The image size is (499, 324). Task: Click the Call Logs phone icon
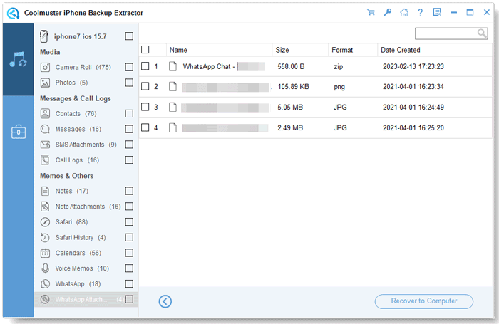pos(45,160)
